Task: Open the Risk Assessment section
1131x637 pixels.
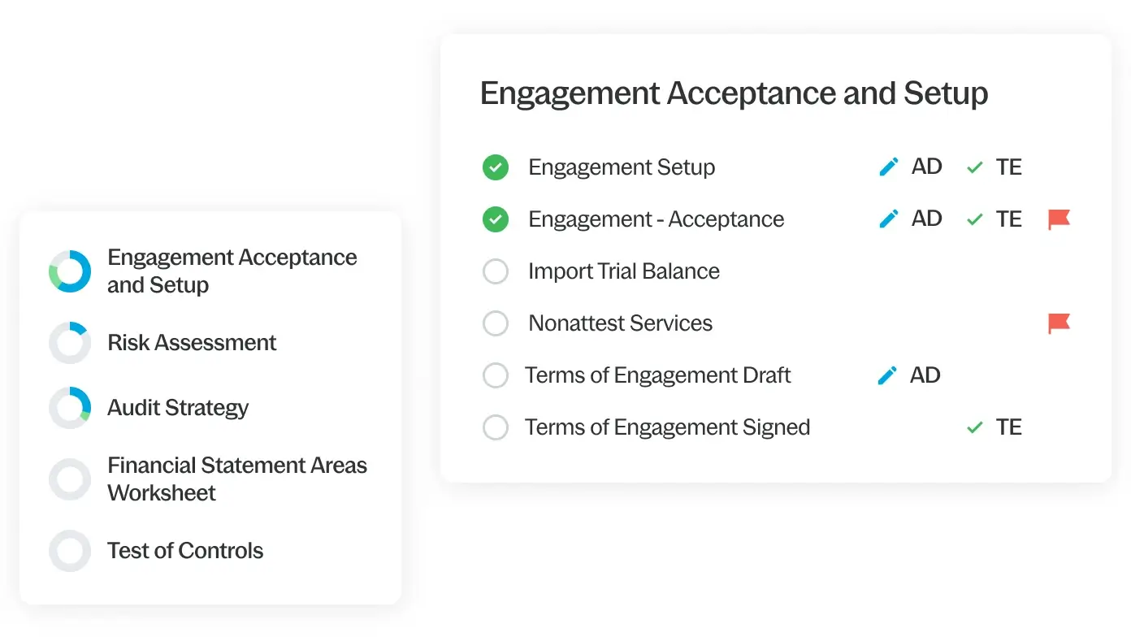Action: (x=192, y=343)
